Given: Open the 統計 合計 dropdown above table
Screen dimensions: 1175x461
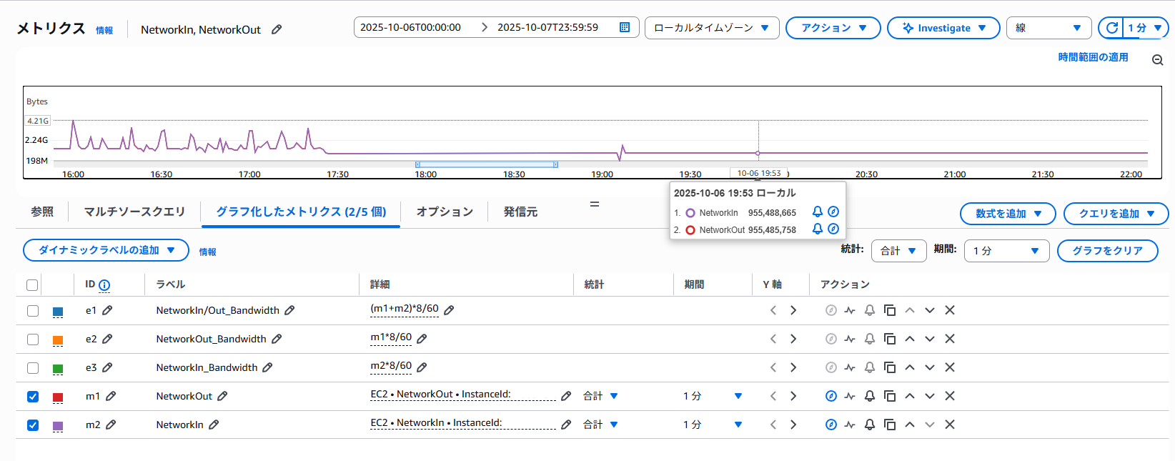Looking at the screenshot, I should pyautogui.click(x=898, y=251).
